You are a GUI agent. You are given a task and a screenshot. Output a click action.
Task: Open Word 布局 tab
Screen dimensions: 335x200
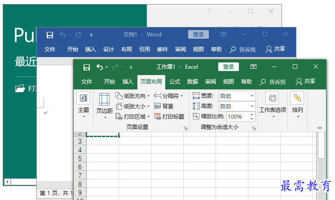(127, 49)
